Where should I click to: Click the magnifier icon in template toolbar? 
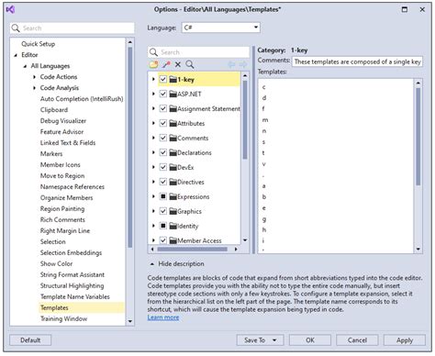pyautogui.click(x=190, y=64)
